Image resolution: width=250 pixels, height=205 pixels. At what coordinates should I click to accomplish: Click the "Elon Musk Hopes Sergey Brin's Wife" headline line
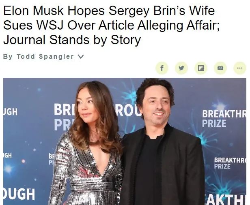pos(109,11)
